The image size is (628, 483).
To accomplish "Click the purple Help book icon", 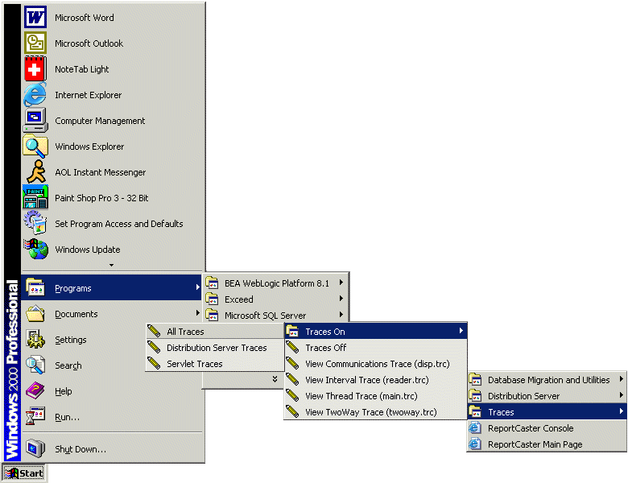I will [35, 390].
